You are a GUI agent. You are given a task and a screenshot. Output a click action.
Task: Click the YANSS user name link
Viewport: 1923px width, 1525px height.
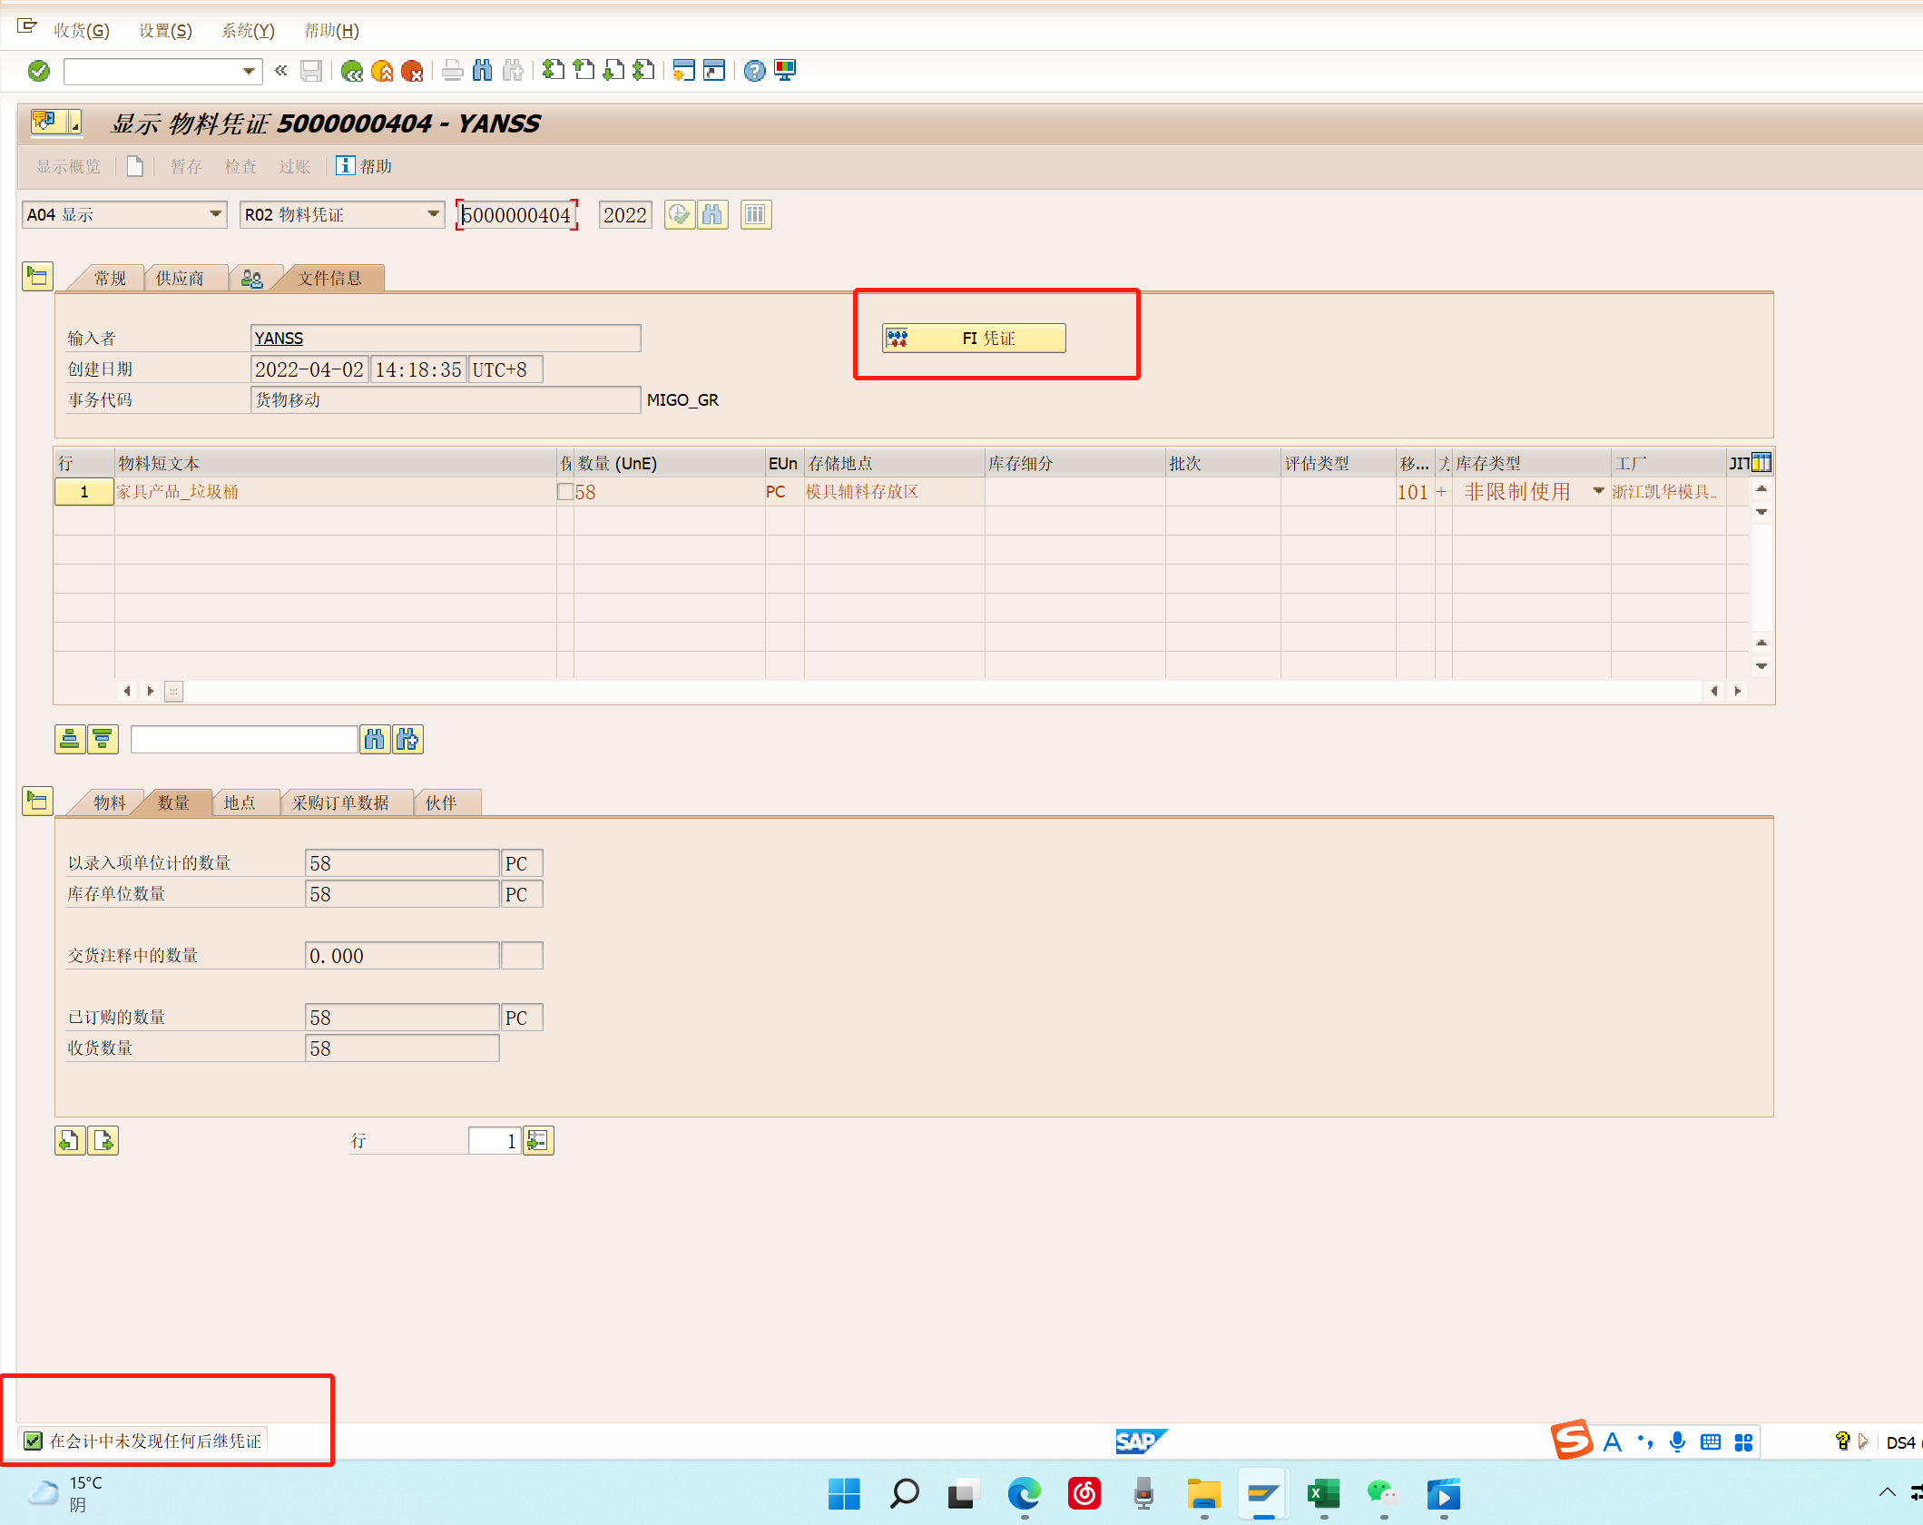[x=279, y=339]
